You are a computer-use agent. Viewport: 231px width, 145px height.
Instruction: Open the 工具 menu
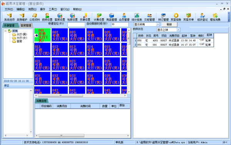click(53, 9)
